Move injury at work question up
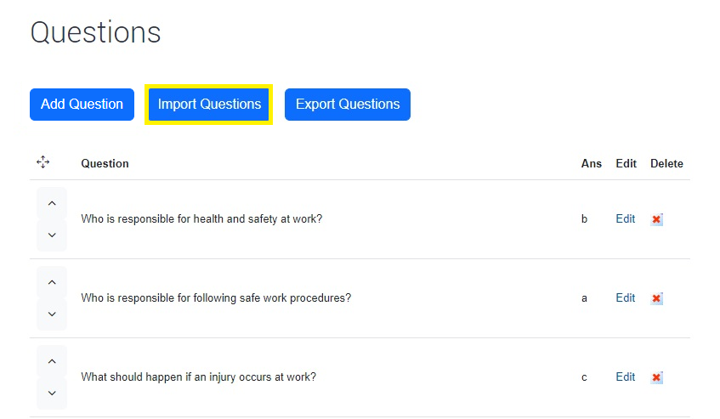Viewport: 720px width, 419px height. click(x=52, y=361)
